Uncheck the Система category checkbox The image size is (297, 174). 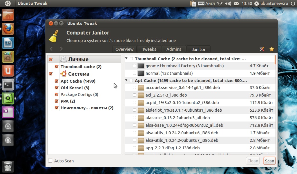(51, 74)
